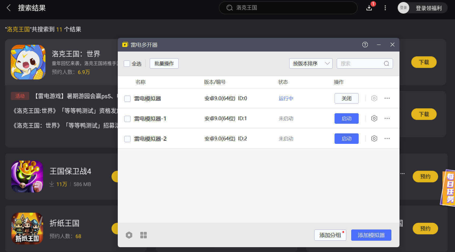Click 关闭 to stop 雷电模拟器
Image resolution: width=455 pixels, height=252 pixels.
click(347, 98)
